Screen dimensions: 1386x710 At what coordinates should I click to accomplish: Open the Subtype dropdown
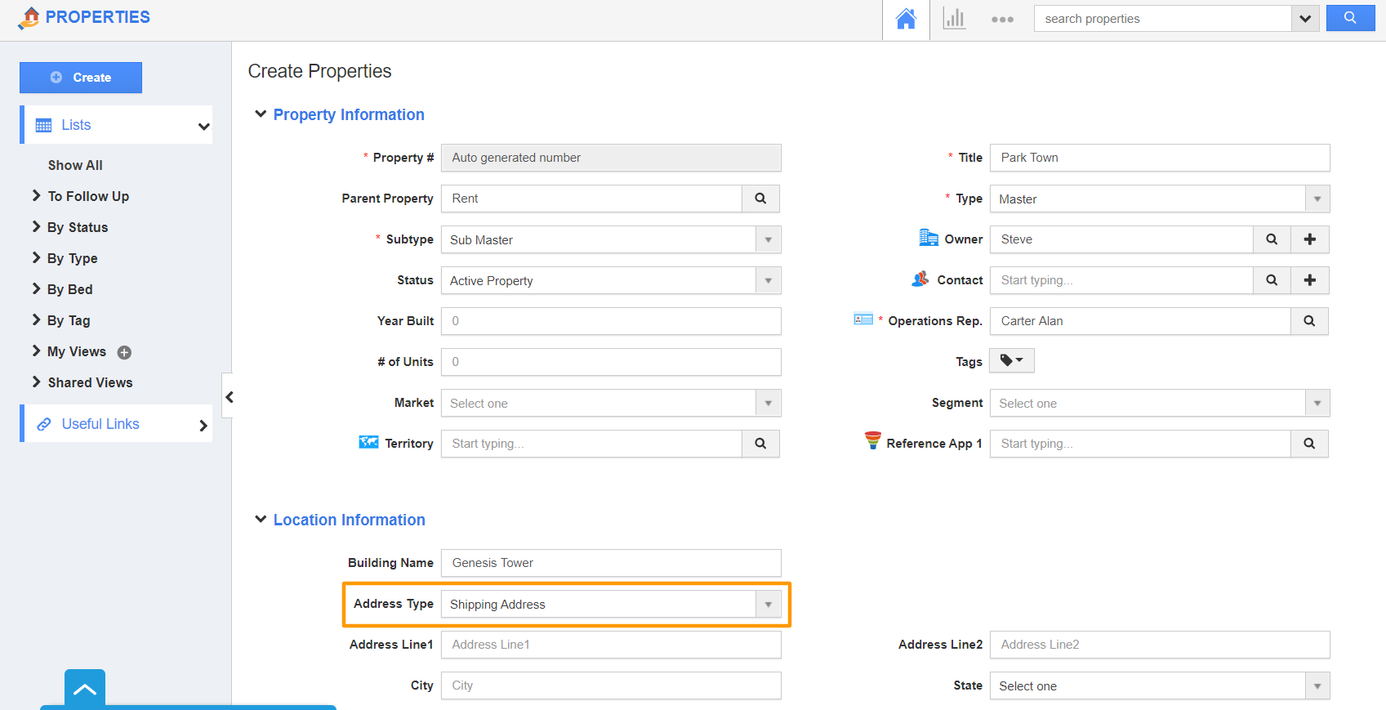[x=768, y=240]
